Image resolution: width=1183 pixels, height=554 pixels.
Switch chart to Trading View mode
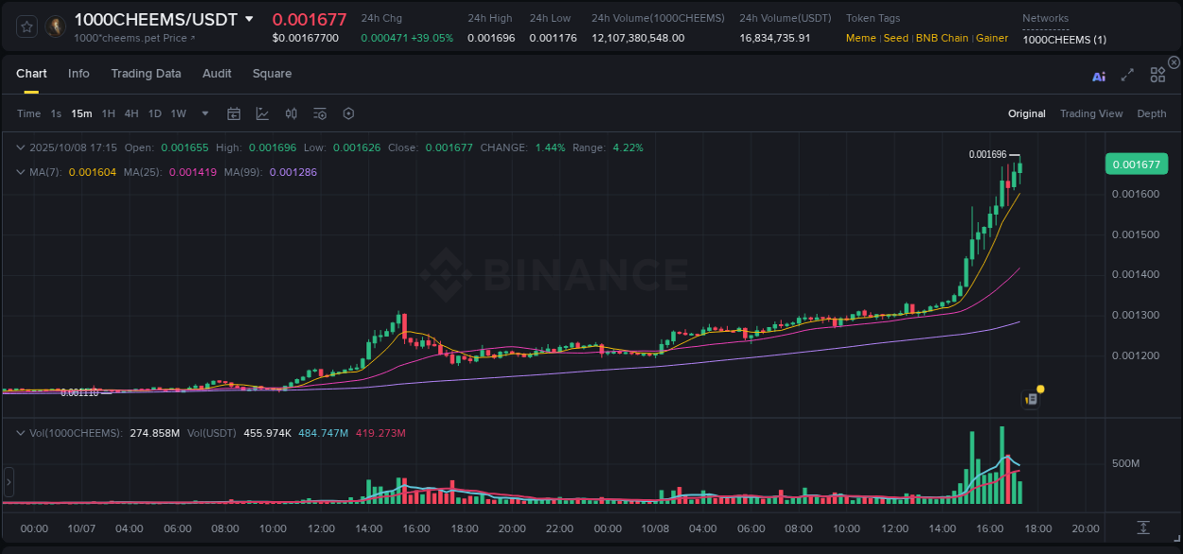1091,113
